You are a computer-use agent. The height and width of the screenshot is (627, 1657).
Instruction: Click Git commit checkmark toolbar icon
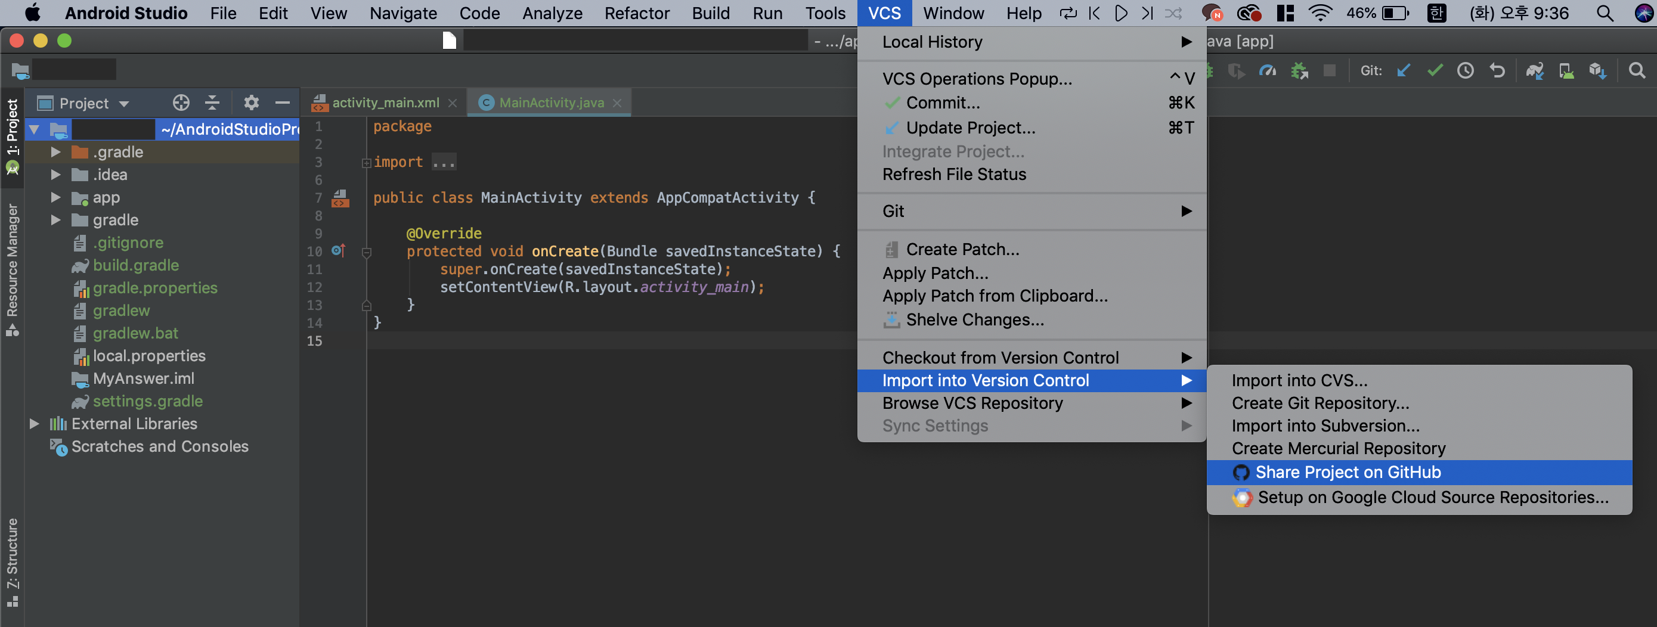tap(1435, 70)
